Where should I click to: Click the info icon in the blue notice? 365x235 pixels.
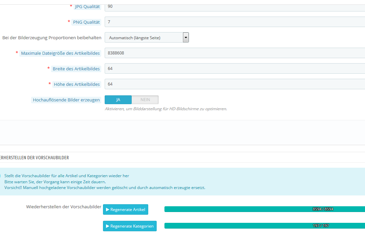click(x=0, y=176)
